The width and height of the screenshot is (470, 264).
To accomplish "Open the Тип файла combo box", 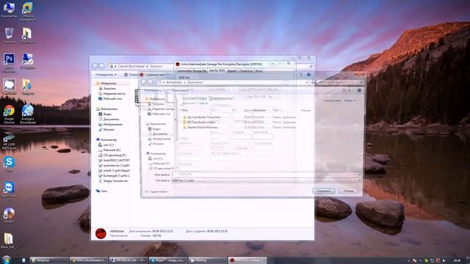I will [x=266, y=180].
